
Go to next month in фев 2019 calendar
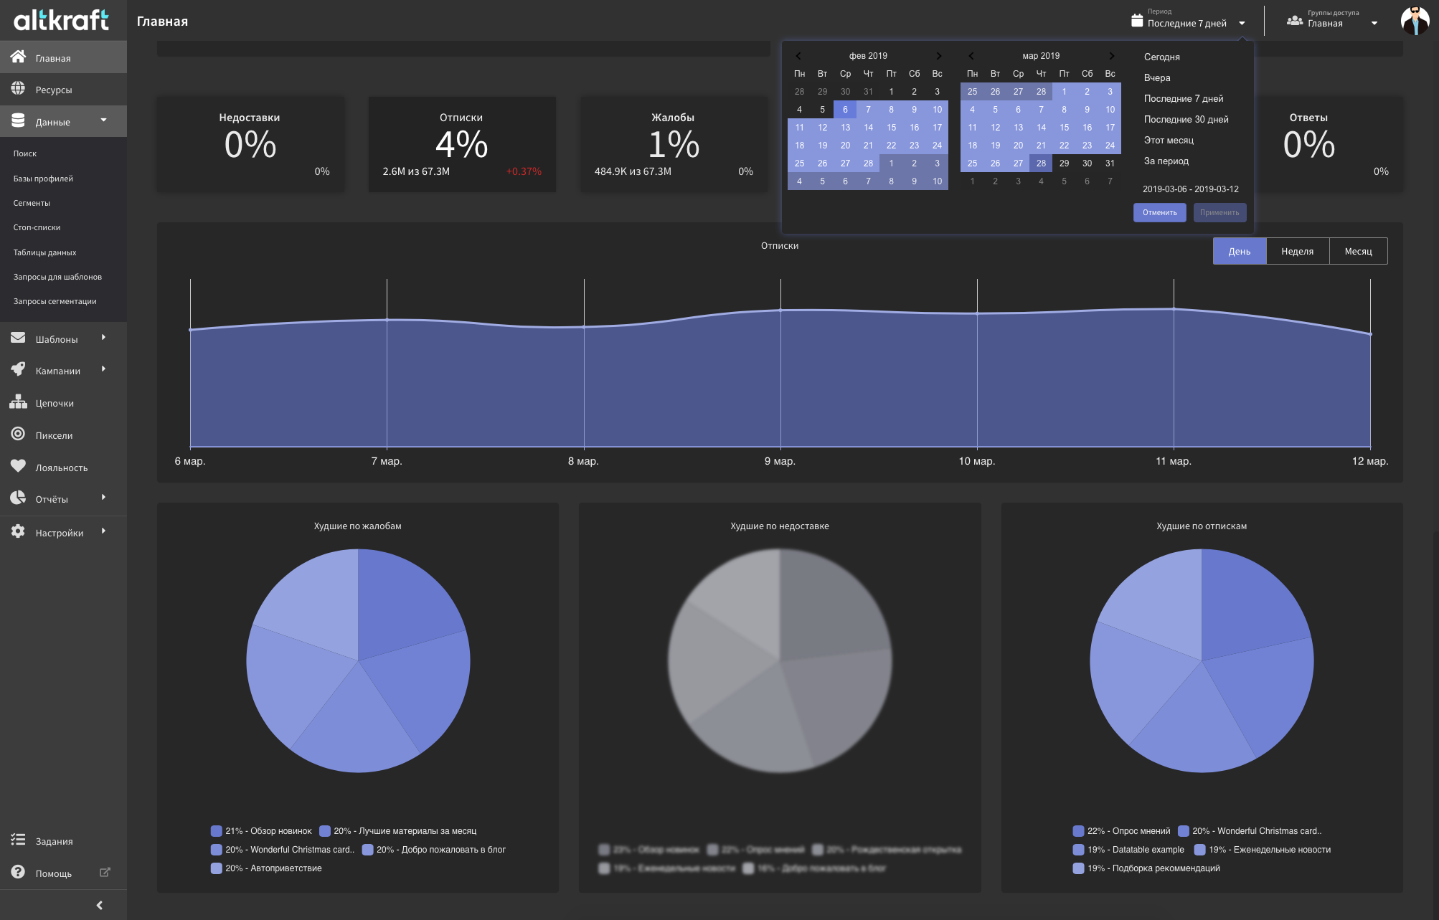point(938,56)
